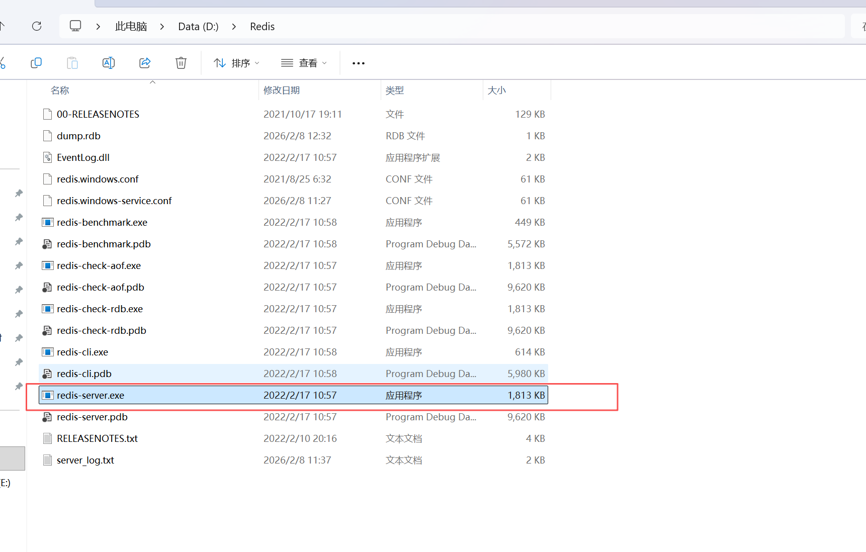This screenshot has width=866, height=552.
Task: Select the file name redis-server.exe
Action: click(91, 395)
